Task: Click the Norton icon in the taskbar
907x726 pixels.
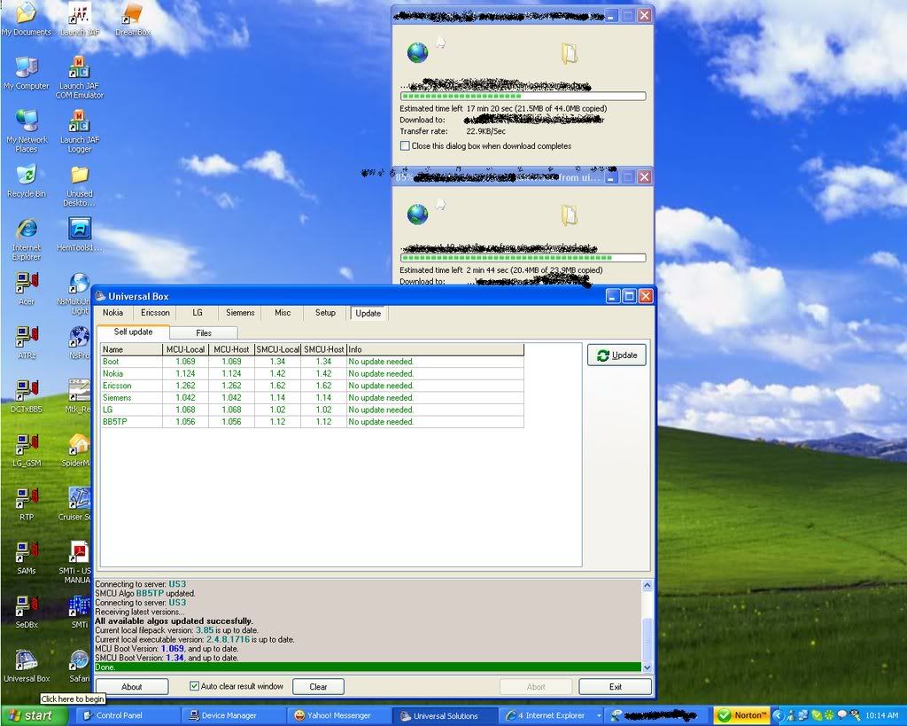Action: tap(742, 715)
